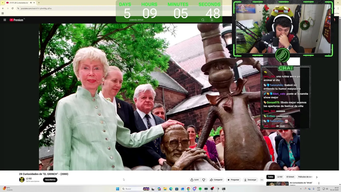Go to YouTube Premium home logo

17,20
